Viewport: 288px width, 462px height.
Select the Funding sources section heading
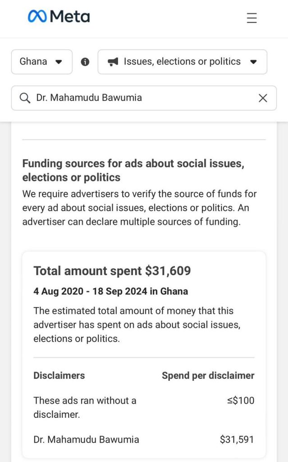pyautogui.click(x=133, y=171)
